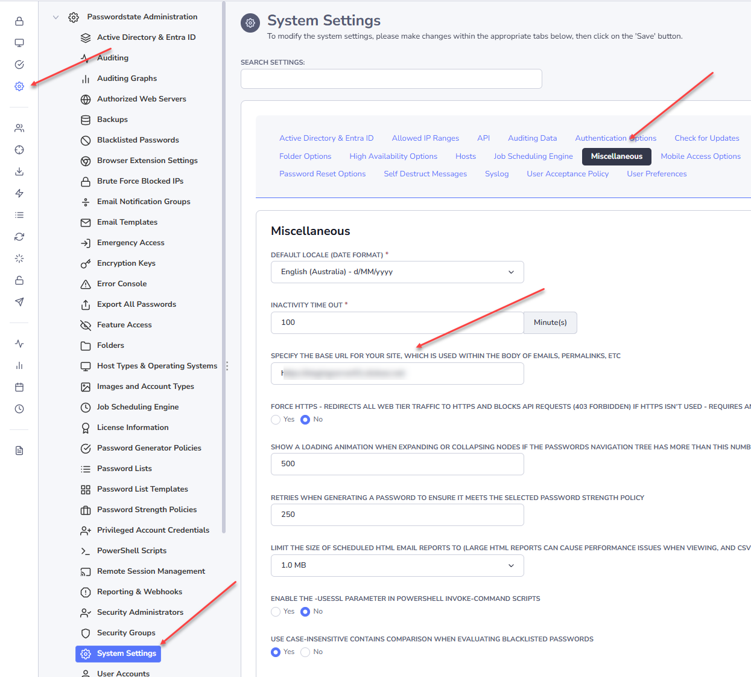This screenshot has height=677, width=751.
Task: Open License Information in the tree
Action: pos(133,428)
